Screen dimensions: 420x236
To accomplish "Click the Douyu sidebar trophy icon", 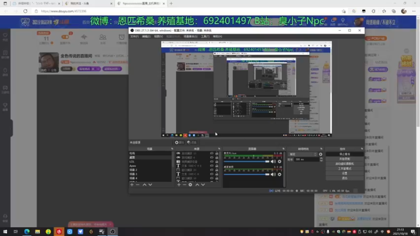I will click(5, 106).
